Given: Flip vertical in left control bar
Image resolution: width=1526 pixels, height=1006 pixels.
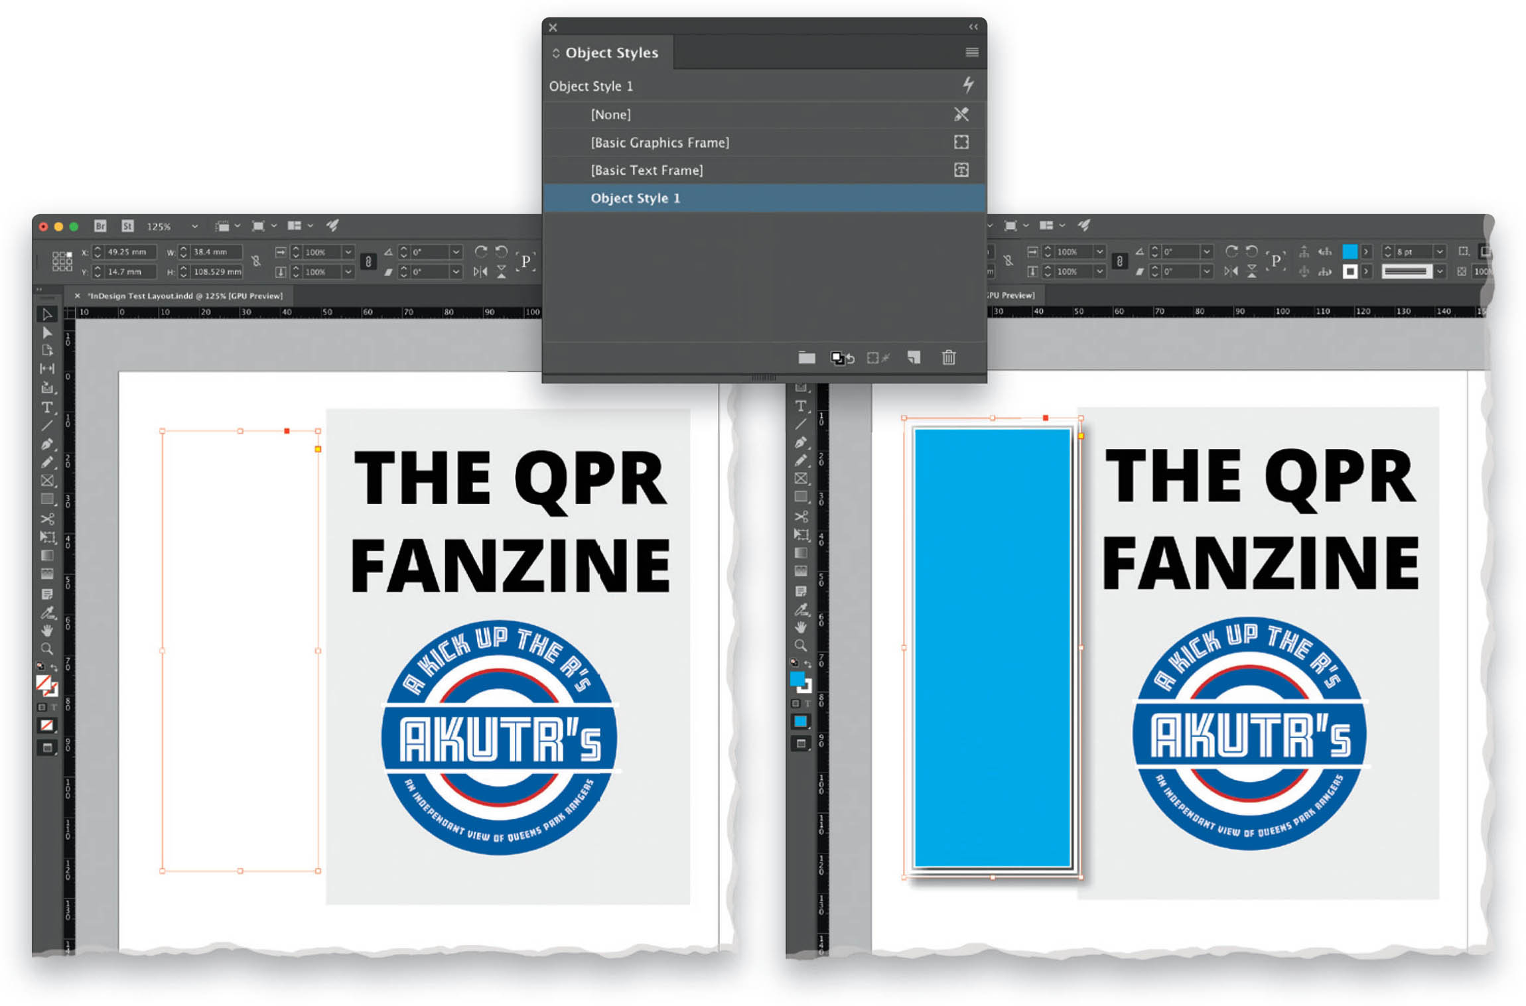Looking at the screenshot, I should (502, 271).
